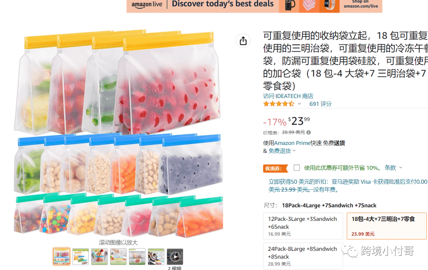Expand the coupon 条款 chevron

tap(401, 168)
